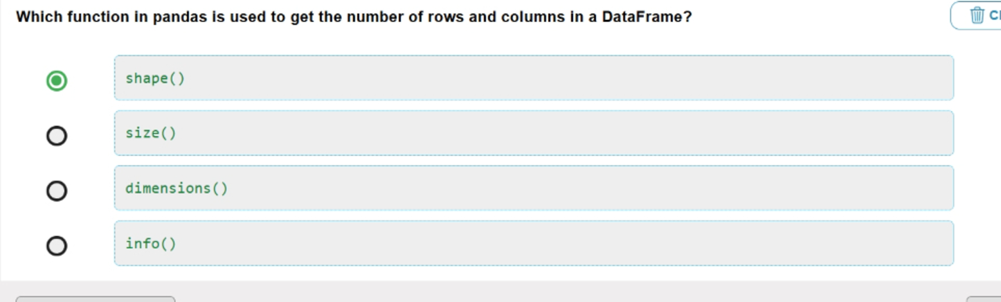
Task: Click the shape() answer box
Action: click(x=534, y=78)
